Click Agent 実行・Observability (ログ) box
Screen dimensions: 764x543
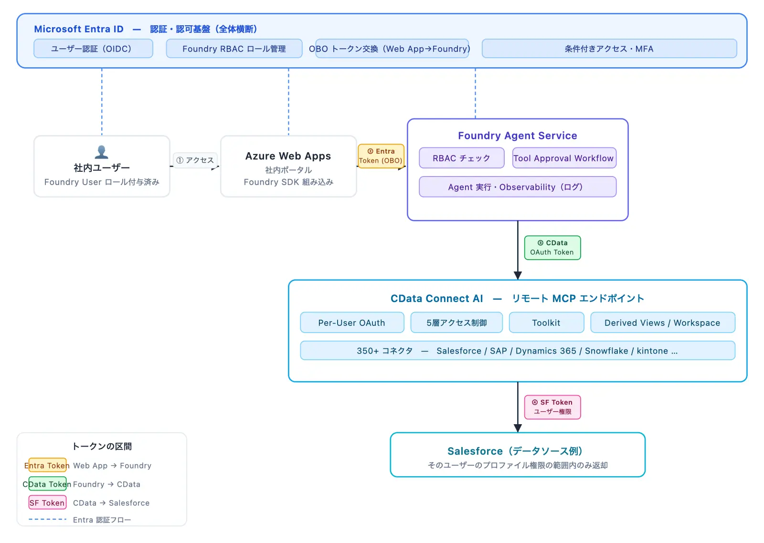click(518, 187)
